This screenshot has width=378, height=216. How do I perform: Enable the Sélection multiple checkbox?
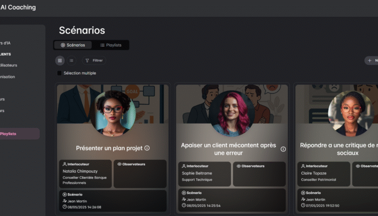[x=59, y=73]
